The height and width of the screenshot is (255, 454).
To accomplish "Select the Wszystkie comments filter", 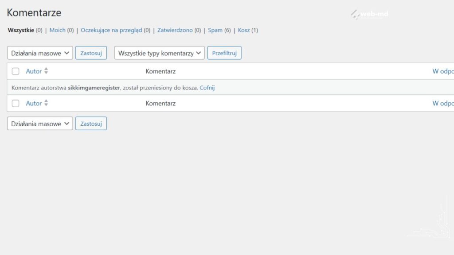I will click(21, 30).
